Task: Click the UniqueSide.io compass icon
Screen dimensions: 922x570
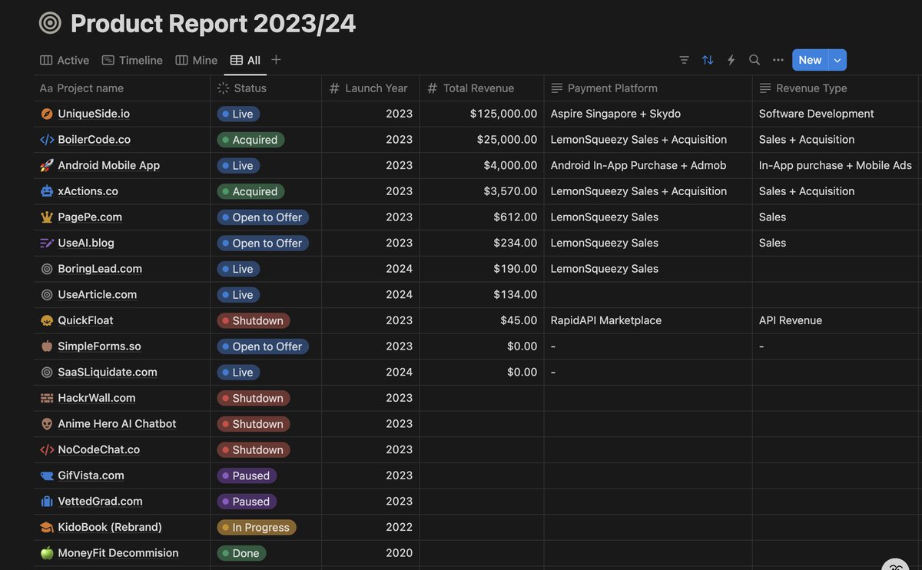Action: point(47,114)
